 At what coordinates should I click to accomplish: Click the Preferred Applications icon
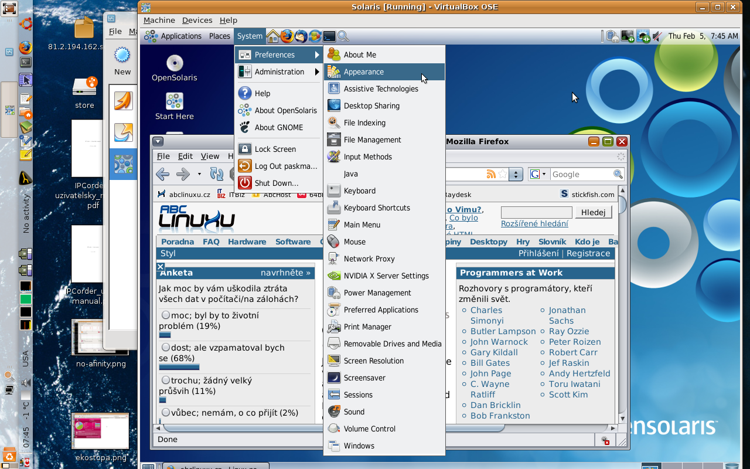pos(333,310)
